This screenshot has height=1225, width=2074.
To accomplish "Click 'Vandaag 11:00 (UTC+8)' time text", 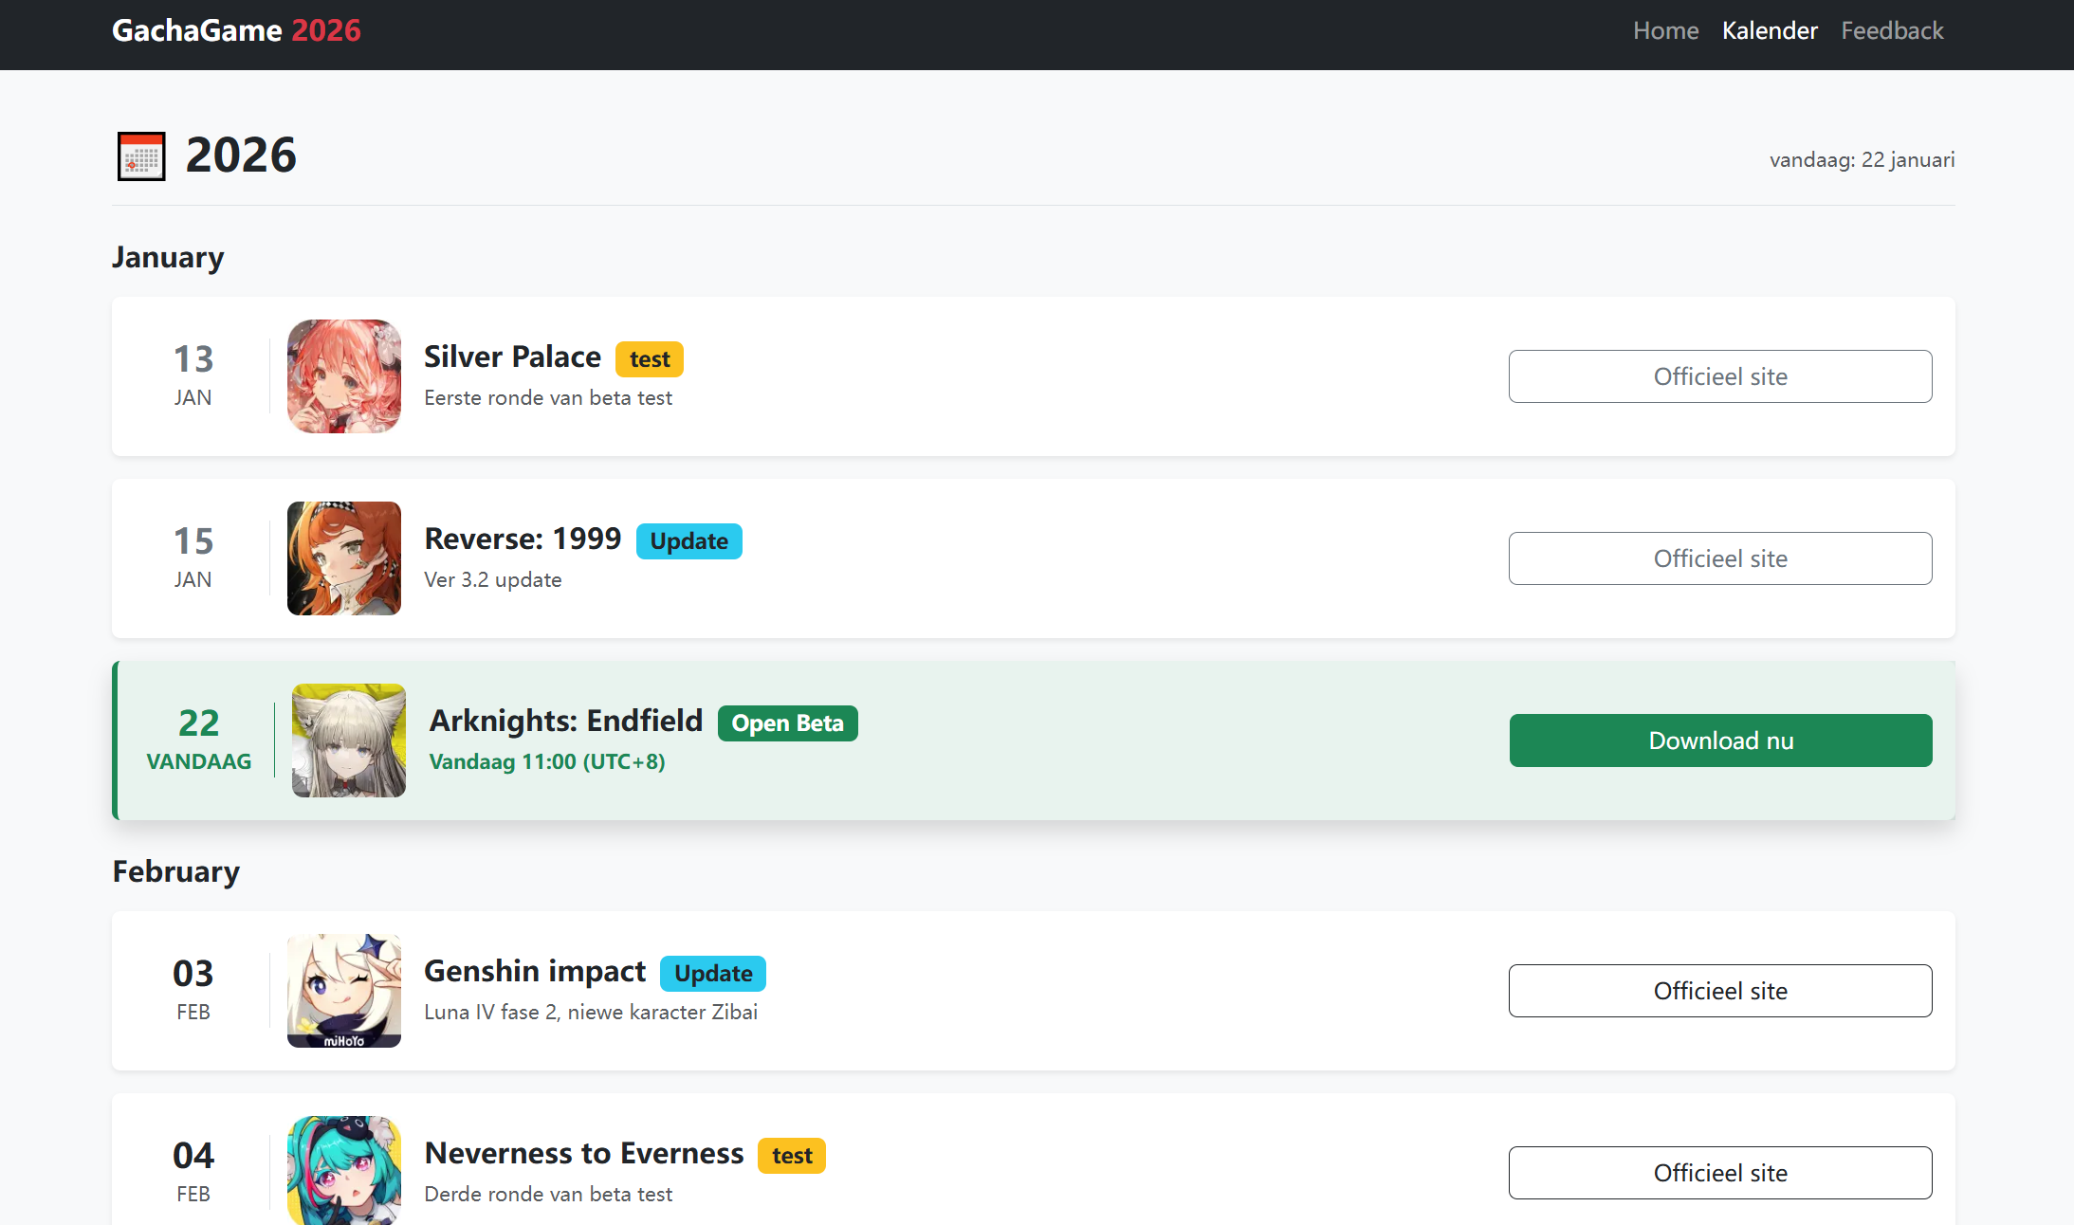I will (x=547, y=762).
